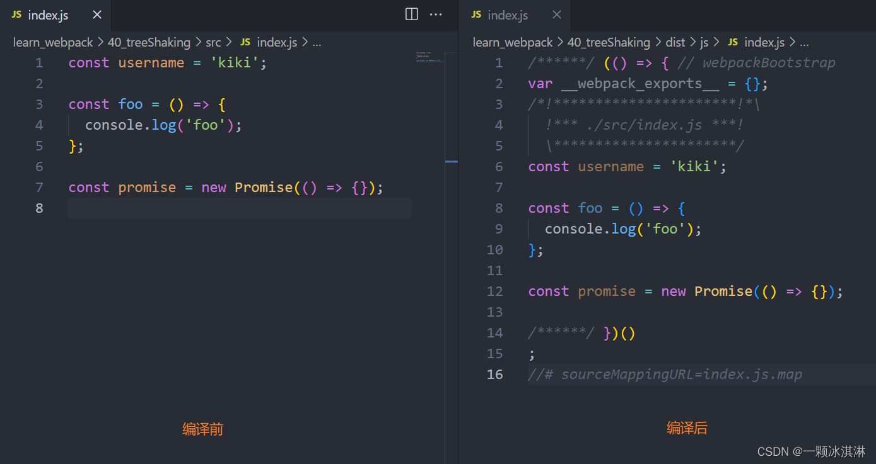Click 'username' on right editor line 6
876x464 pixels.
[611, 166]
